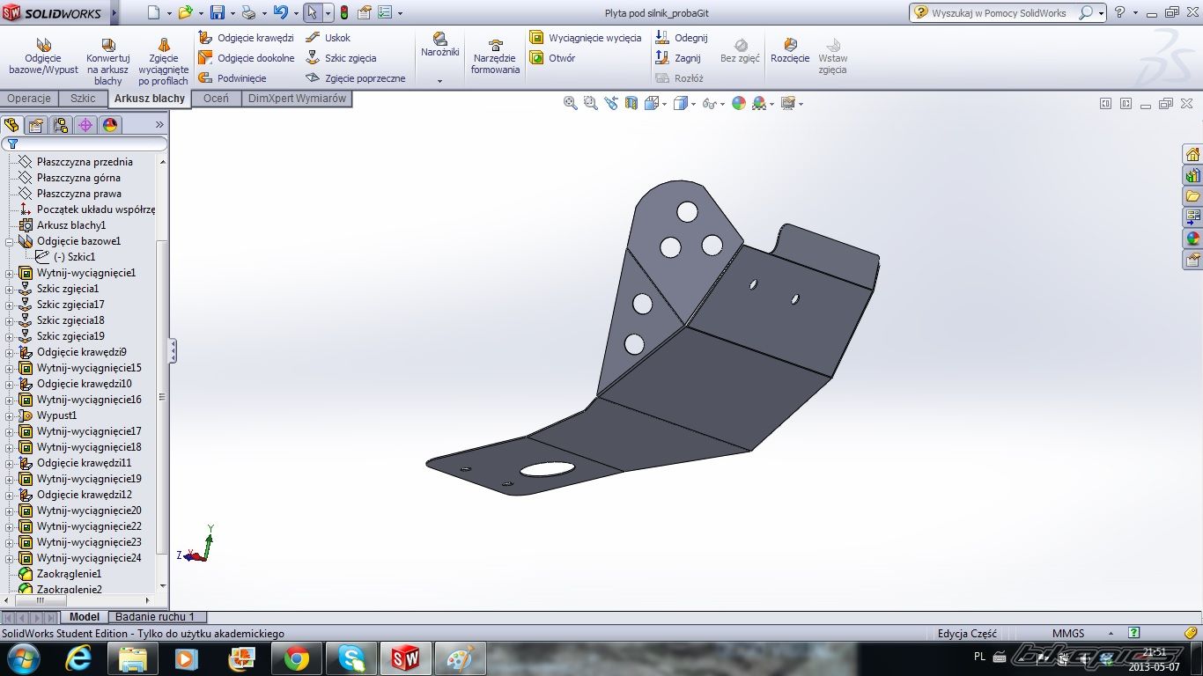Select Szkic zgięcia17 tree item

pos(70,305)
